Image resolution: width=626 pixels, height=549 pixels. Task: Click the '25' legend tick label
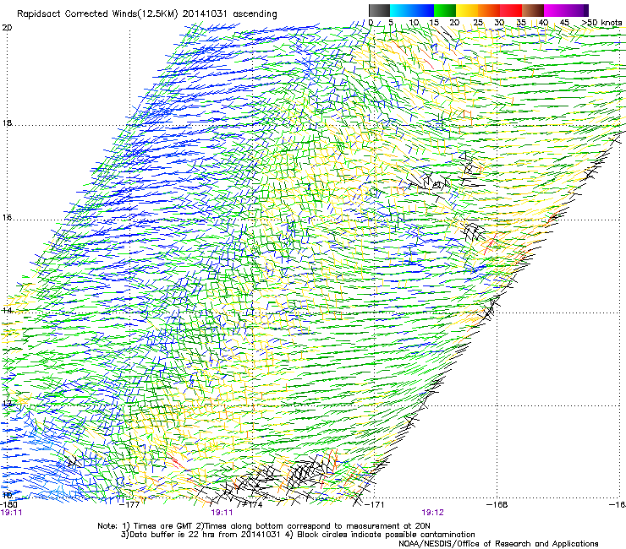[x=478, y=23]
